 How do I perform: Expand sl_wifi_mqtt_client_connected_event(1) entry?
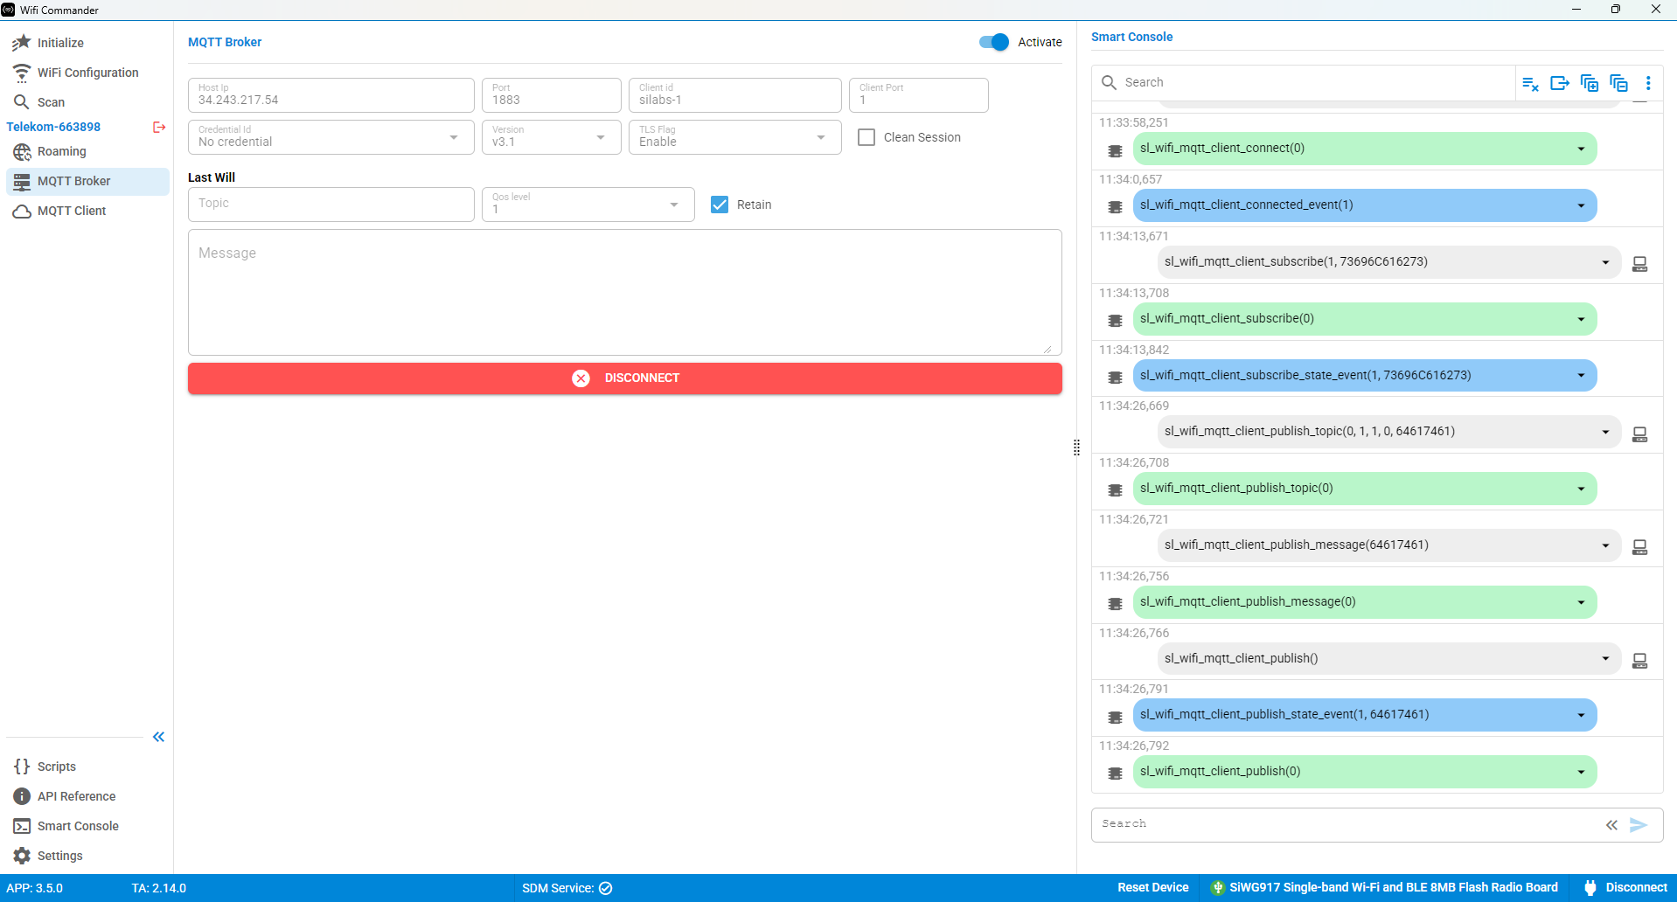tap(1581, 205)
